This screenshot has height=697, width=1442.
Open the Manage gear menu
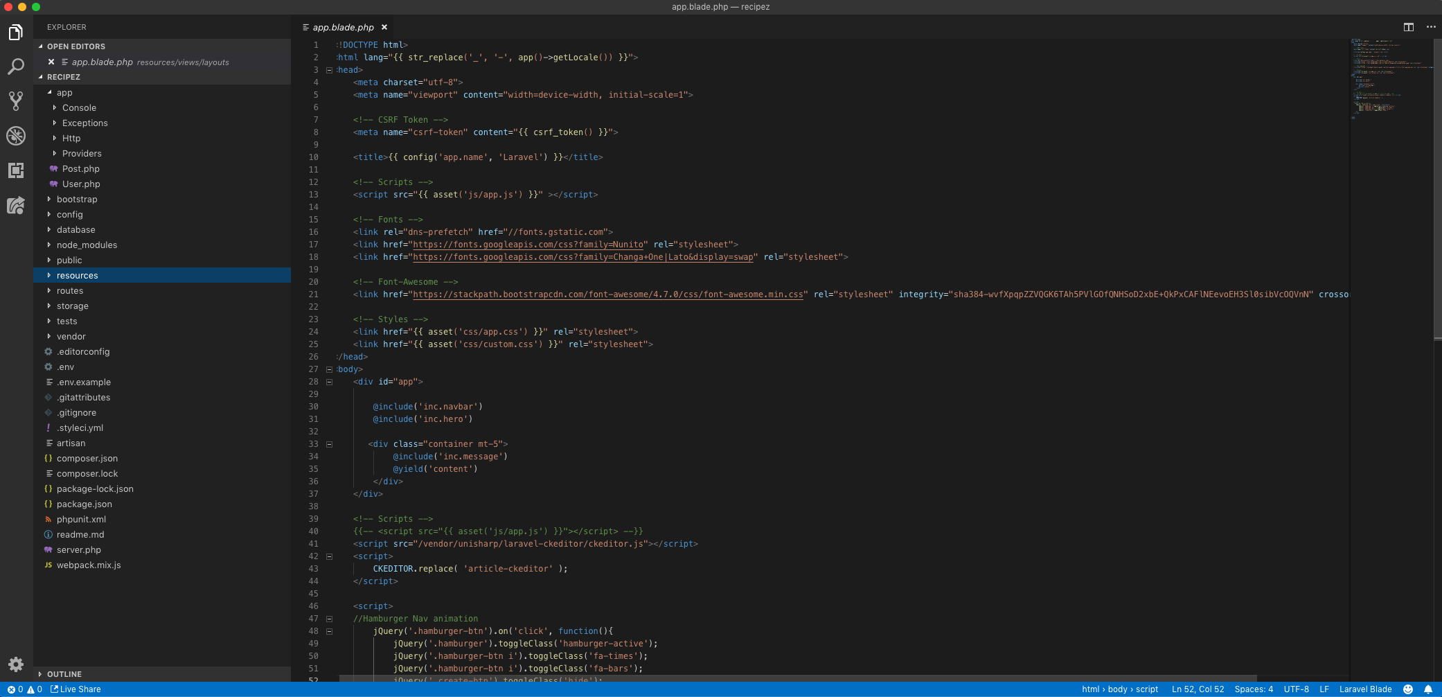(16, 664)
